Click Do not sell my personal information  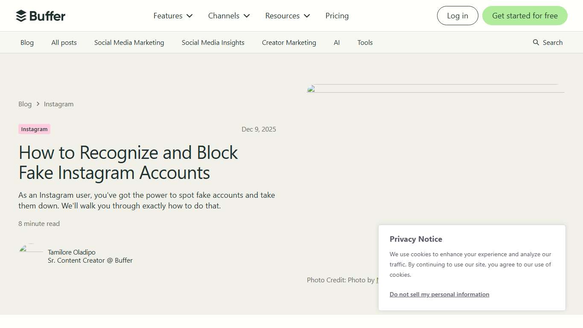coord(439,294)
